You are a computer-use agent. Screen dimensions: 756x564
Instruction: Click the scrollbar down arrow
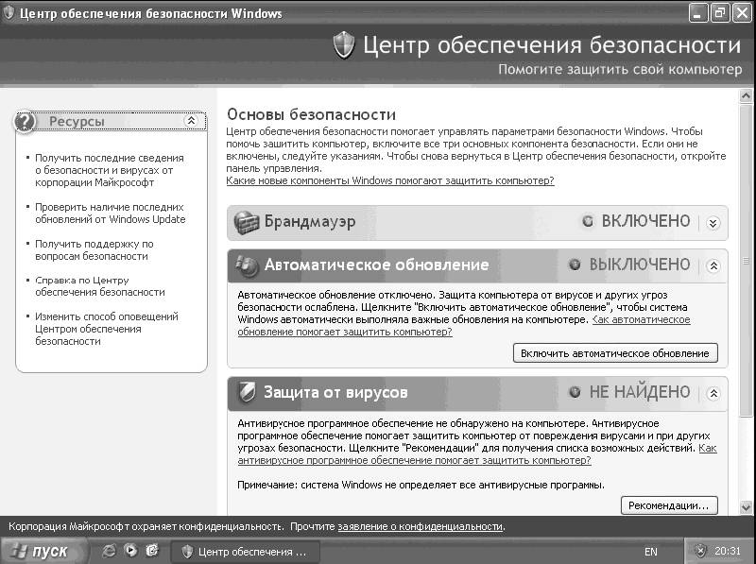pos(746,507)
